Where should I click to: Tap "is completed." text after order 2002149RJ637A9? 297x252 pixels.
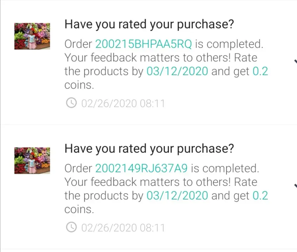(x=225, y=168)
